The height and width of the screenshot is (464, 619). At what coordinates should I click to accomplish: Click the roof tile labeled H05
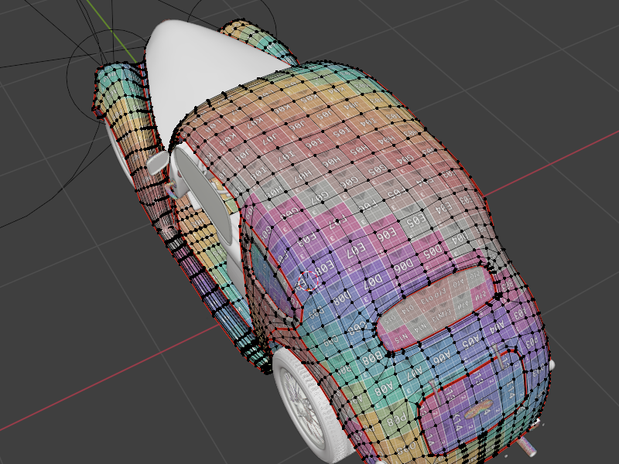[358, 149]
